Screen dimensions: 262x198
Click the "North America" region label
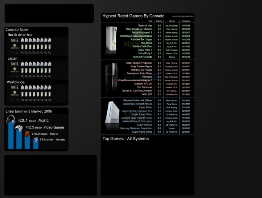tap(20, 35)
